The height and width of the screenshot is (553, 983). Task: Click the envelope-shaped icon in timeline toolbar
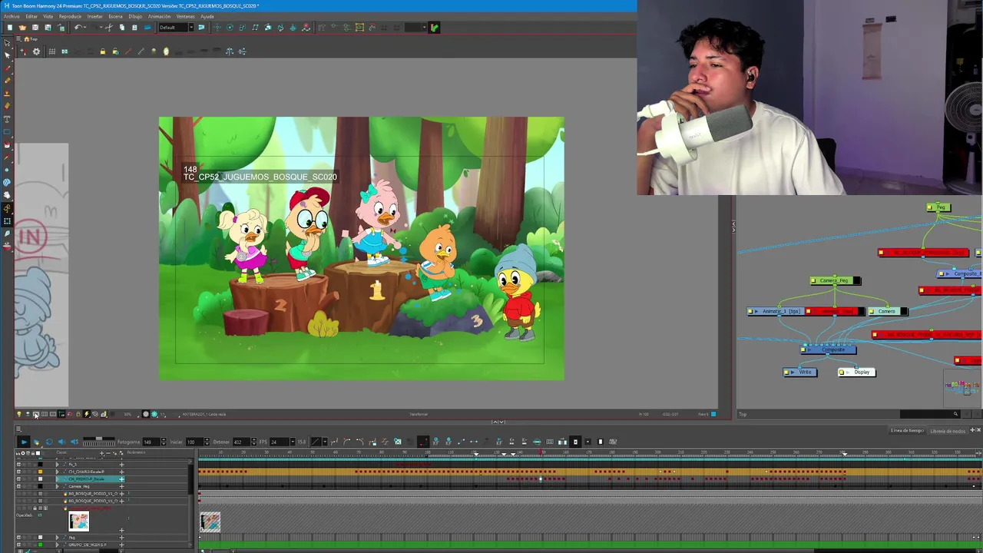click(398, 442)
